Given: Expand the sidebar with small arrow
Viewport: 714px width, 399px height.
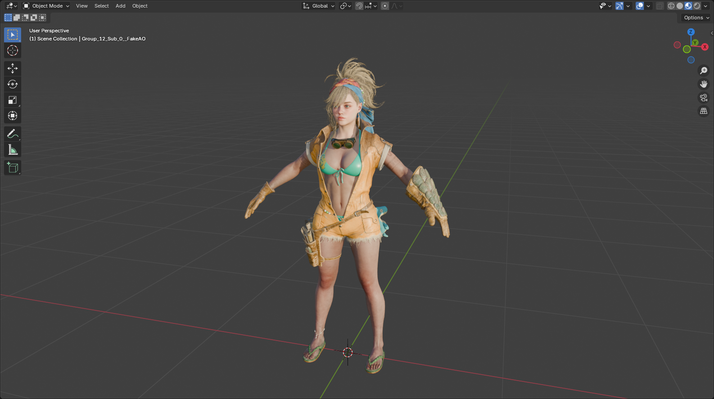Looking at the screenshot, I should tap(712, 33).
